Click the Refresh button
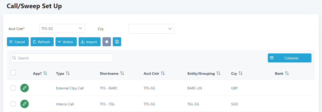 point(42,42)
